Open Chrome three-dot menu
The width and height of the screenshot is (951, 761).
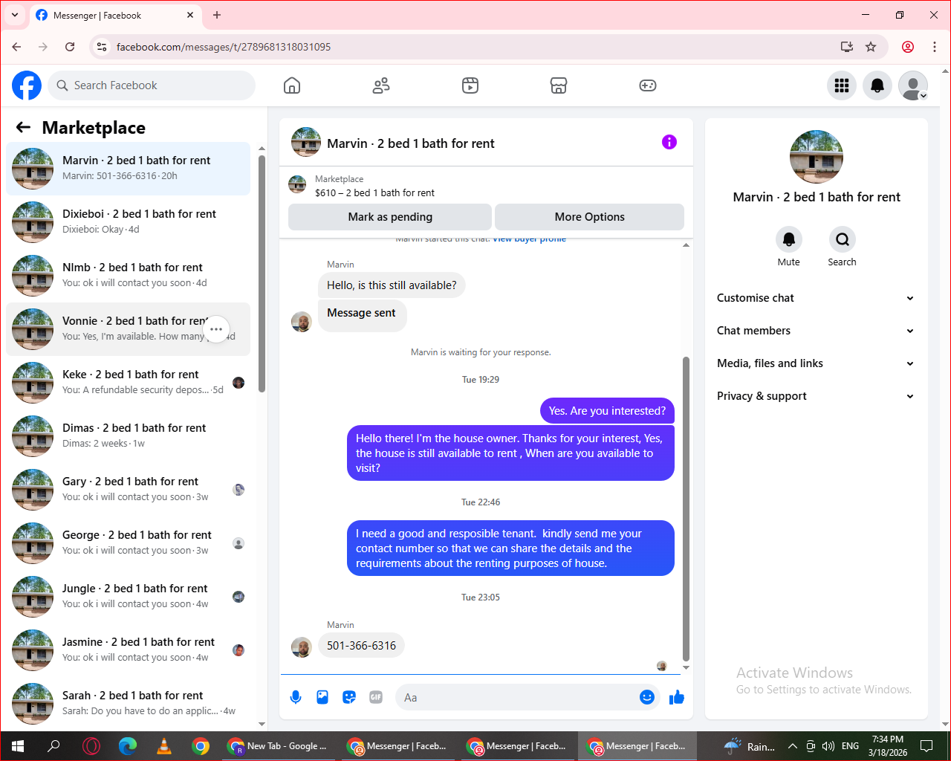pos(935,47)
